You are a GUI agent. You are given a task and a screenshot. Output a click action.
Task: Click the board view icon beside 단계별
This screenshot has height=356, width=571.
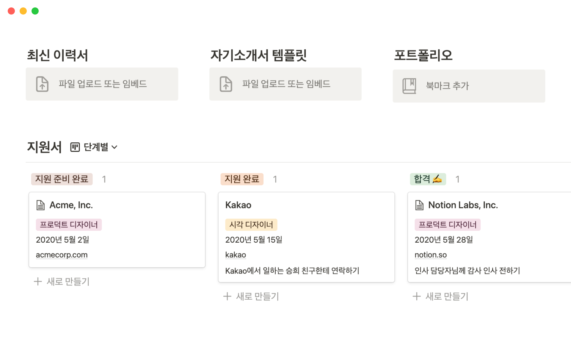[x=75, y=147]
